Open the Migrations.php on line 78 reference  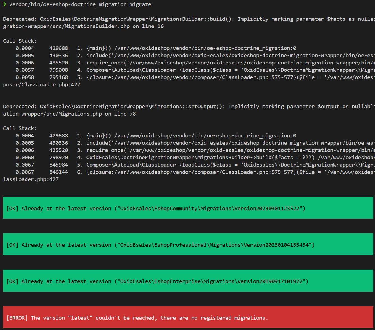[x=69, y=114]
